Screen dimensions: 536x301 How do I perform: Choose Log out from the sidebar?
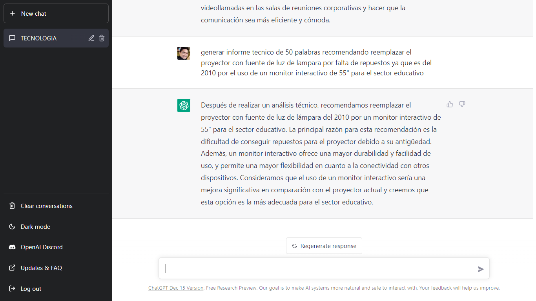[x=31, y=288]
